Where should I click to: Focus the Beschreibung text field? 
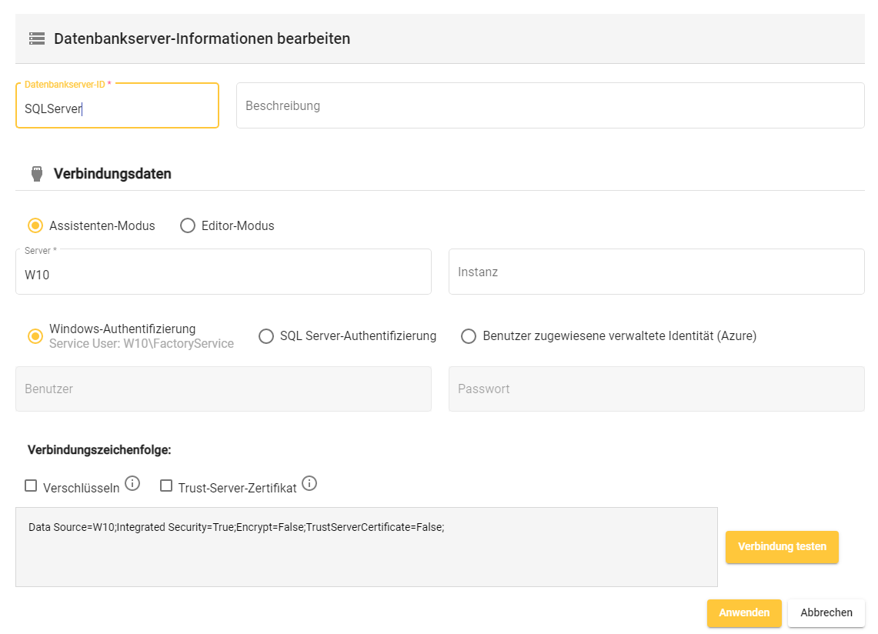(550, 105)
